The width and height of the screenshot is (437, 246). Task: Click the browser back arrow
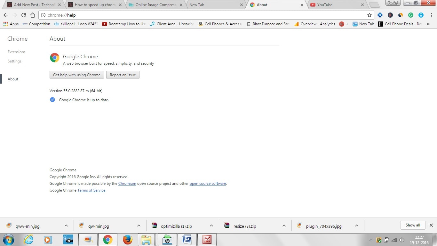click(x=5, y=15)
